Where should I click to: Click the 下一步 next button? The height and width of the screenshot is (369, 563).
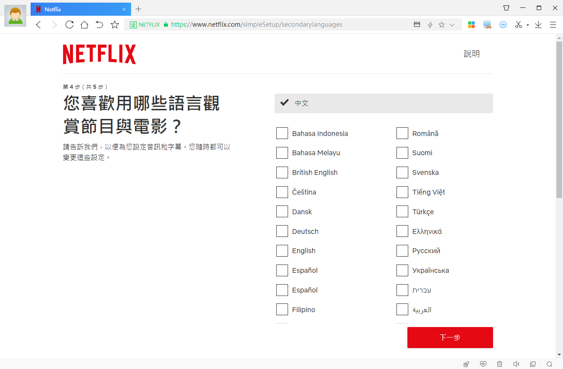pyautogui.click(x=450, y=338)
